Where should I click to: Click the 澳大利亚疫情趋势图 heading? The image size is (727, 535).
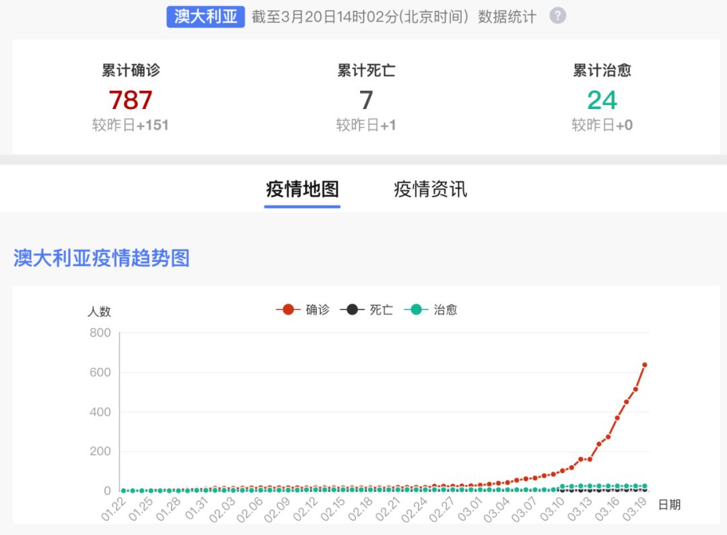pos(102,258)
